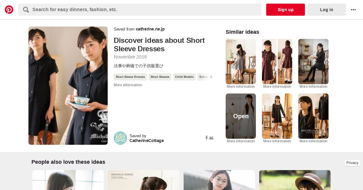This screenshot has height=190, width=363.
Task: Open the pin of girl in straw hat
Action: pos(295,180)
